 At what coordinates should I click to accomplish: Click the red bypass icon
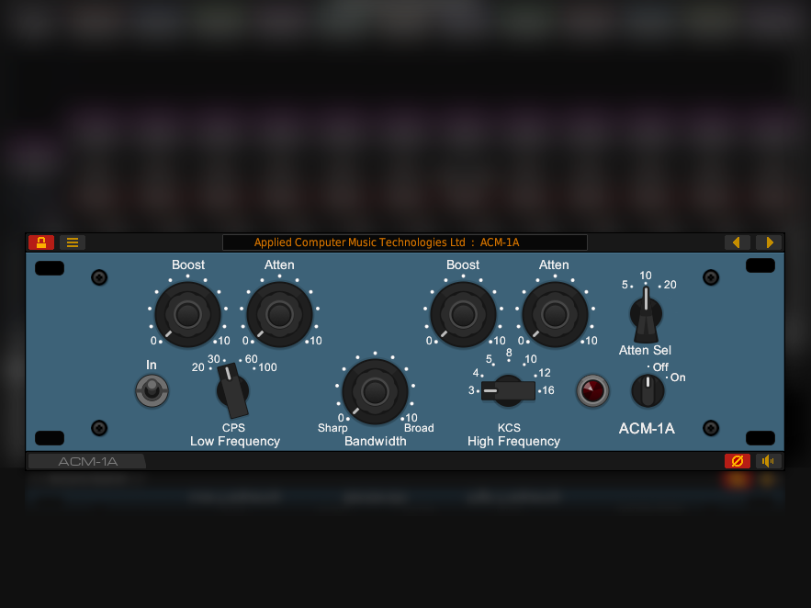coord(737,461)
